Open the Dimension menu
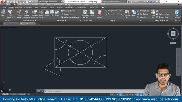The image size is (182, 102). pyautogui.click(x=58, y=5)
